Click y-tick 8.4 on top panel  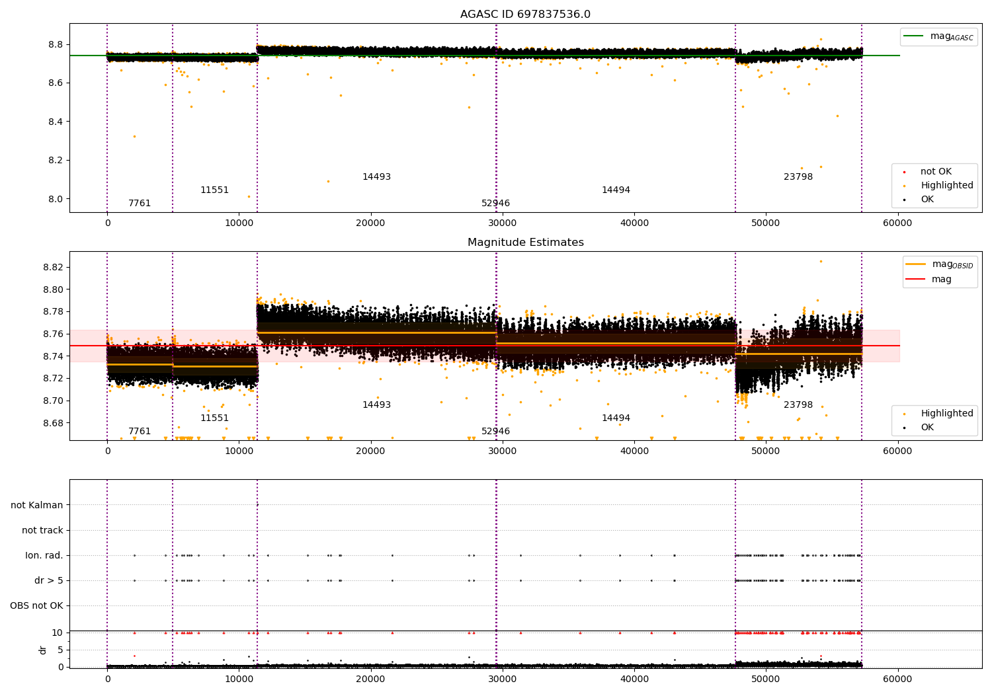(56, 122)
